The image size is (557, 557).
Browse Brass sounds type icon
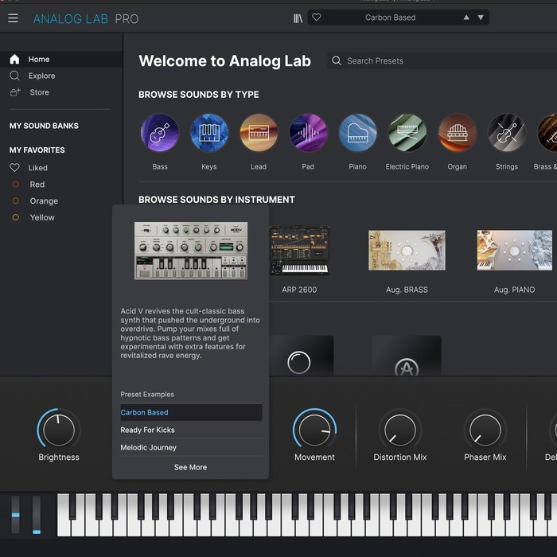(x=547, y=133)
